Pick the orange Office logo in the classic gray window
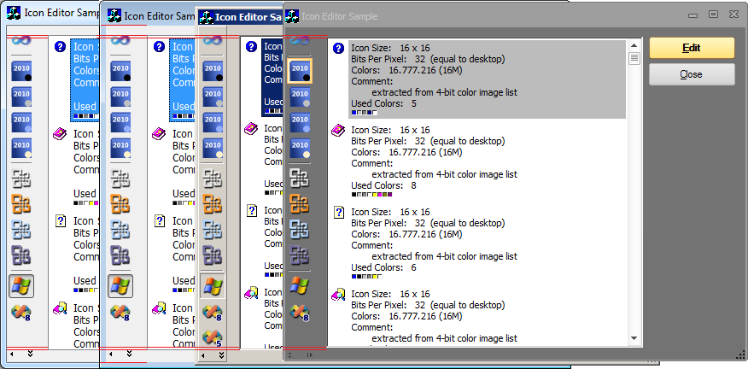Image resolution: width=748 pixels, height=369 pixels. 213,204
